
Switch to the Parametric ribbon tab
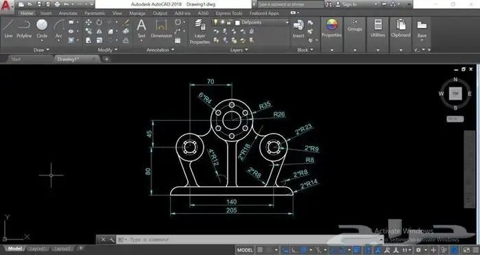coord(95,13)
